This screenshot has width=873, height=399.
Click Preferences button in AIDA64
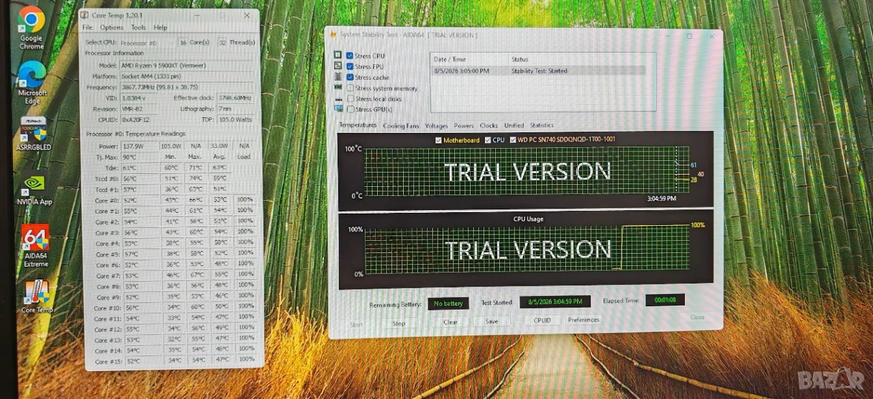(584, 319)
